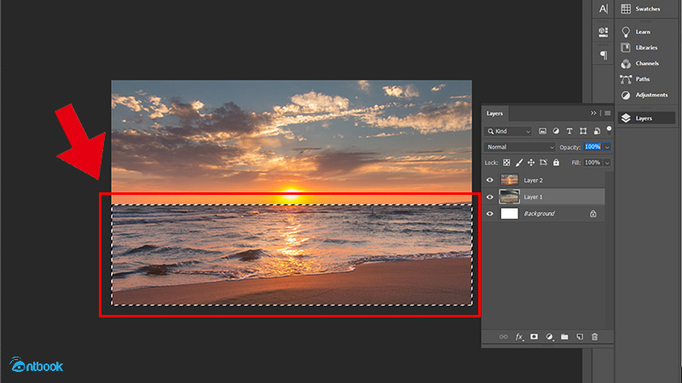Open the Layers panel options menu

[608, 113]
